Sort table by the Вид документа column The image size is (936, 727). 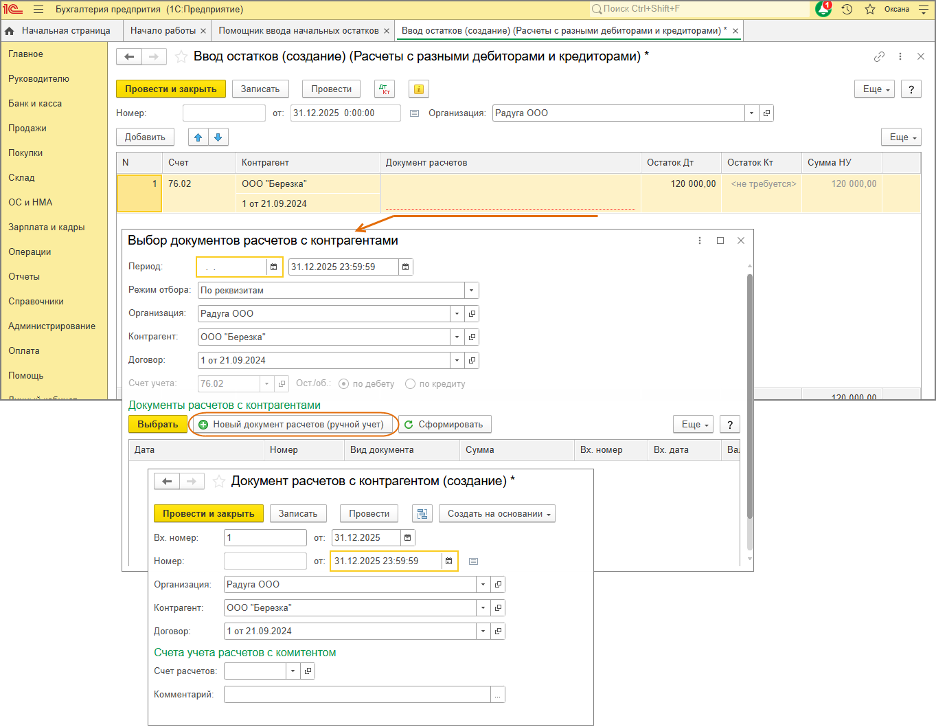click(x=402, y=450)
